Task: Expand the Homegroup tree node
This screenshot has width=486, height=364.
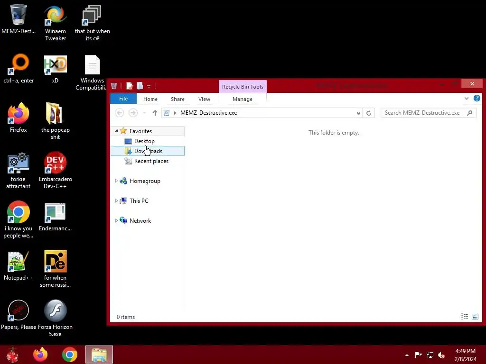Action: [x=116, y=181]
